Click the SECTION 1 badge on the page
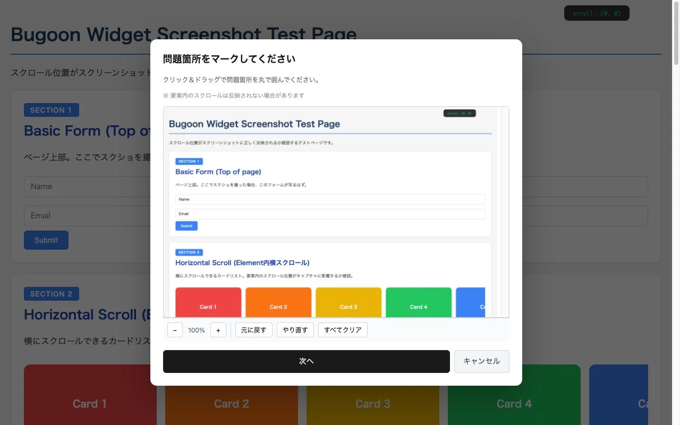680x425 pixels. [51, 110]
